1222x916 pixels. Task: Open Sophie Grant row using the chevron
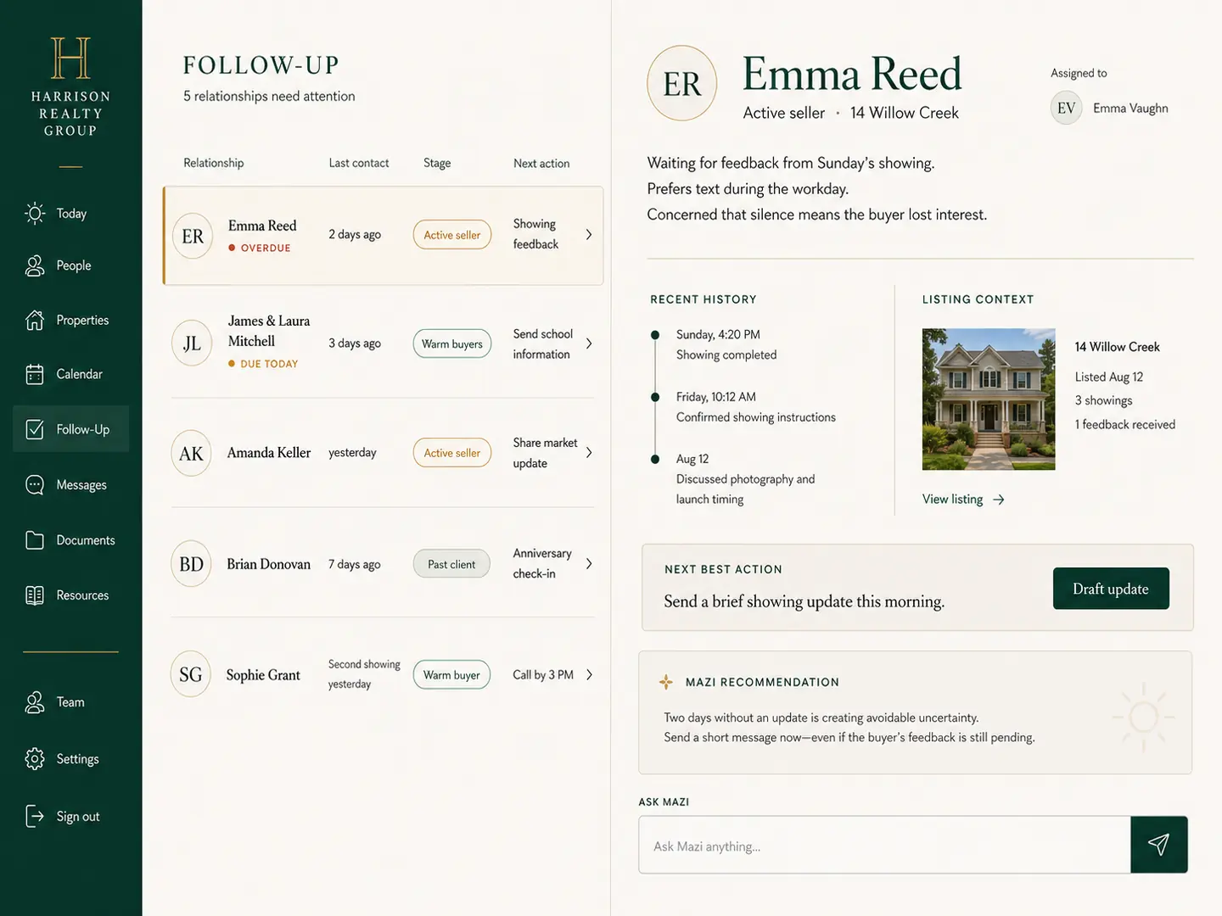[x=589, y=675]
